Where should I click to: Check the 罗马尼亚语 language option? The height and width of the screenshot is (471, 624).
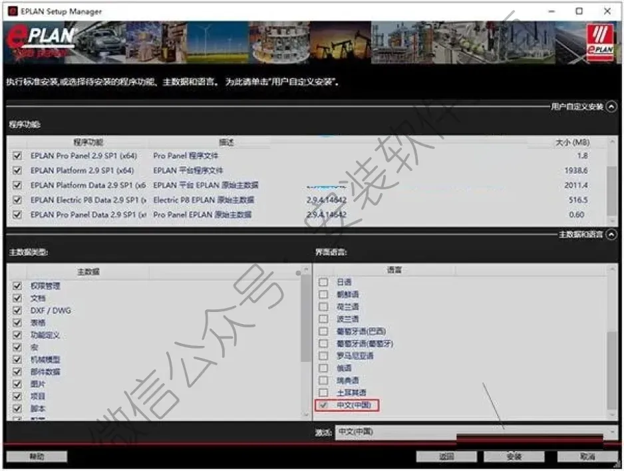pyautogui.click(x=323, y=356)
